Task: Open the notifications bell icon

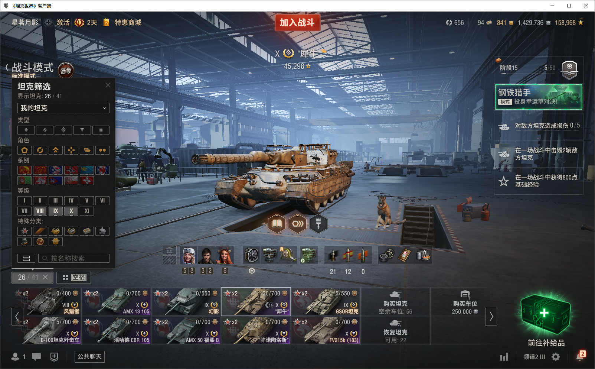Action: [x=580, y=356]
